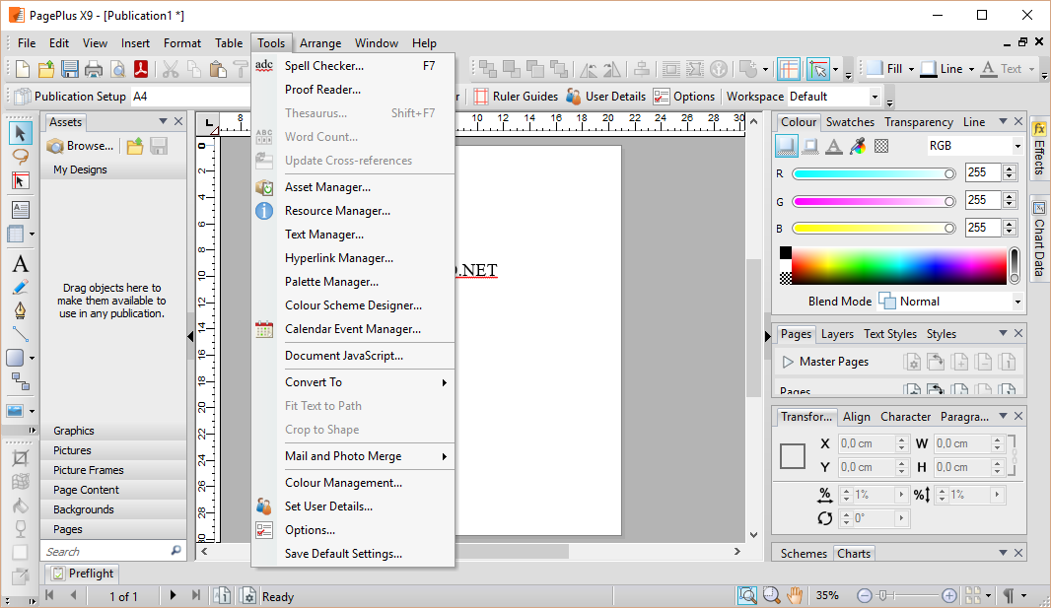1051x608 pixels.
Task: Select the Pen tool
Action: tap(20, 310)
